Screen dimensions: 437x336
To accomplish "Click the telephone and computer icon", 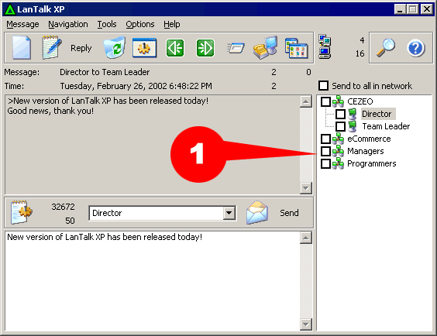I will (x=266, y=47).
